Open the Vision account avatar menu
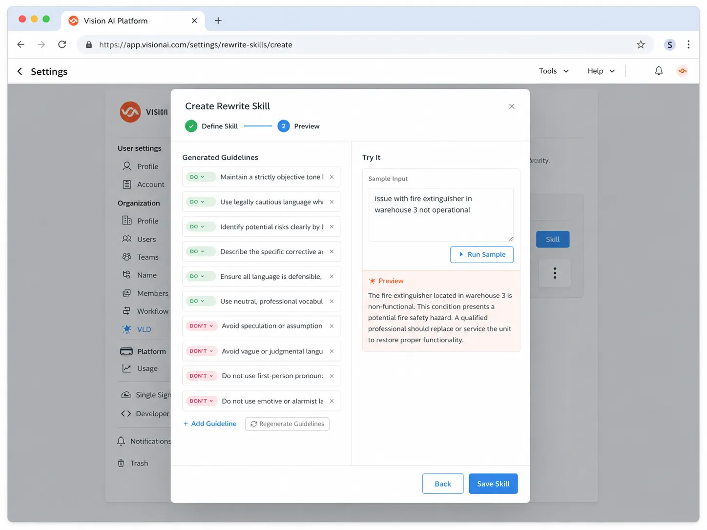The width and height of the screenshot is (707, 530). 683,71
